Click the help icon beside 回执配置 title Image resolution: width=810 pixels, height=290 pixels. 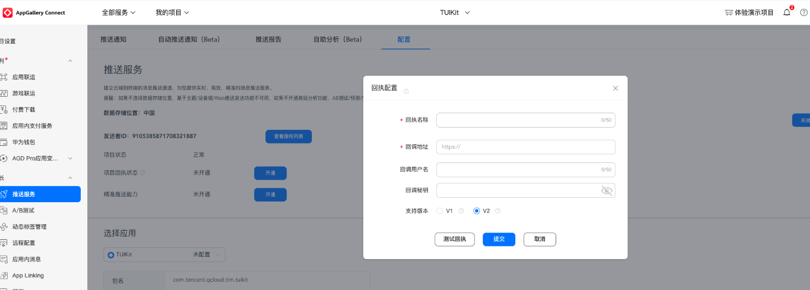(406, 91)
